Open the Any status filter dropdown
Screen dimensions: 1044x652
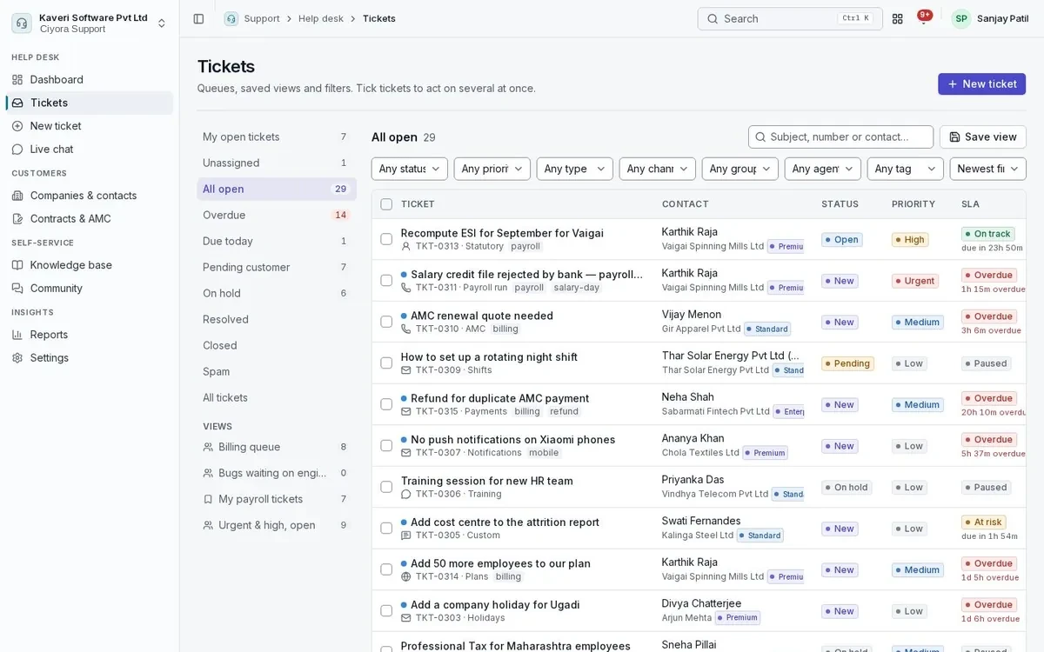(410, 169)
